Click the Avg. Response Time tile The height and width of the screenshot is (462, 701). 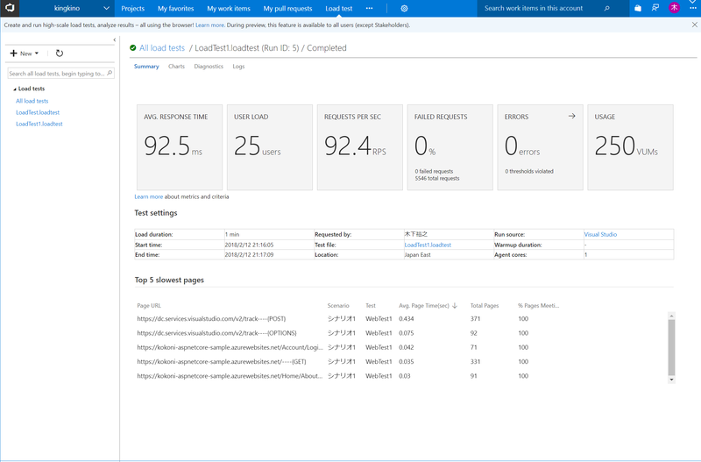180,147
